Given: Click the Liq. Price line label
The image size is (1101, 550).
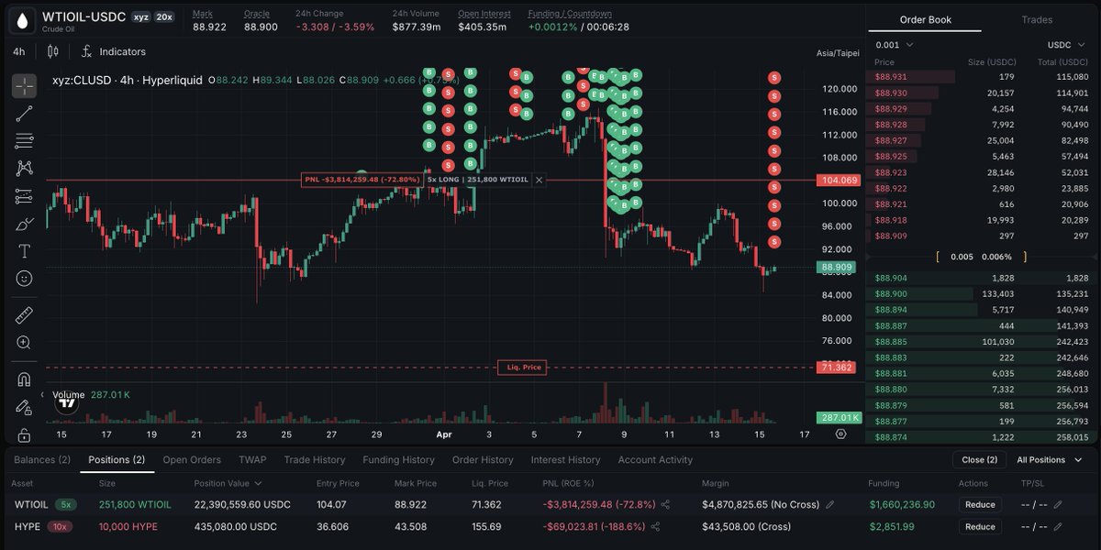Looking at the screenshot, I should click(522, 368).
